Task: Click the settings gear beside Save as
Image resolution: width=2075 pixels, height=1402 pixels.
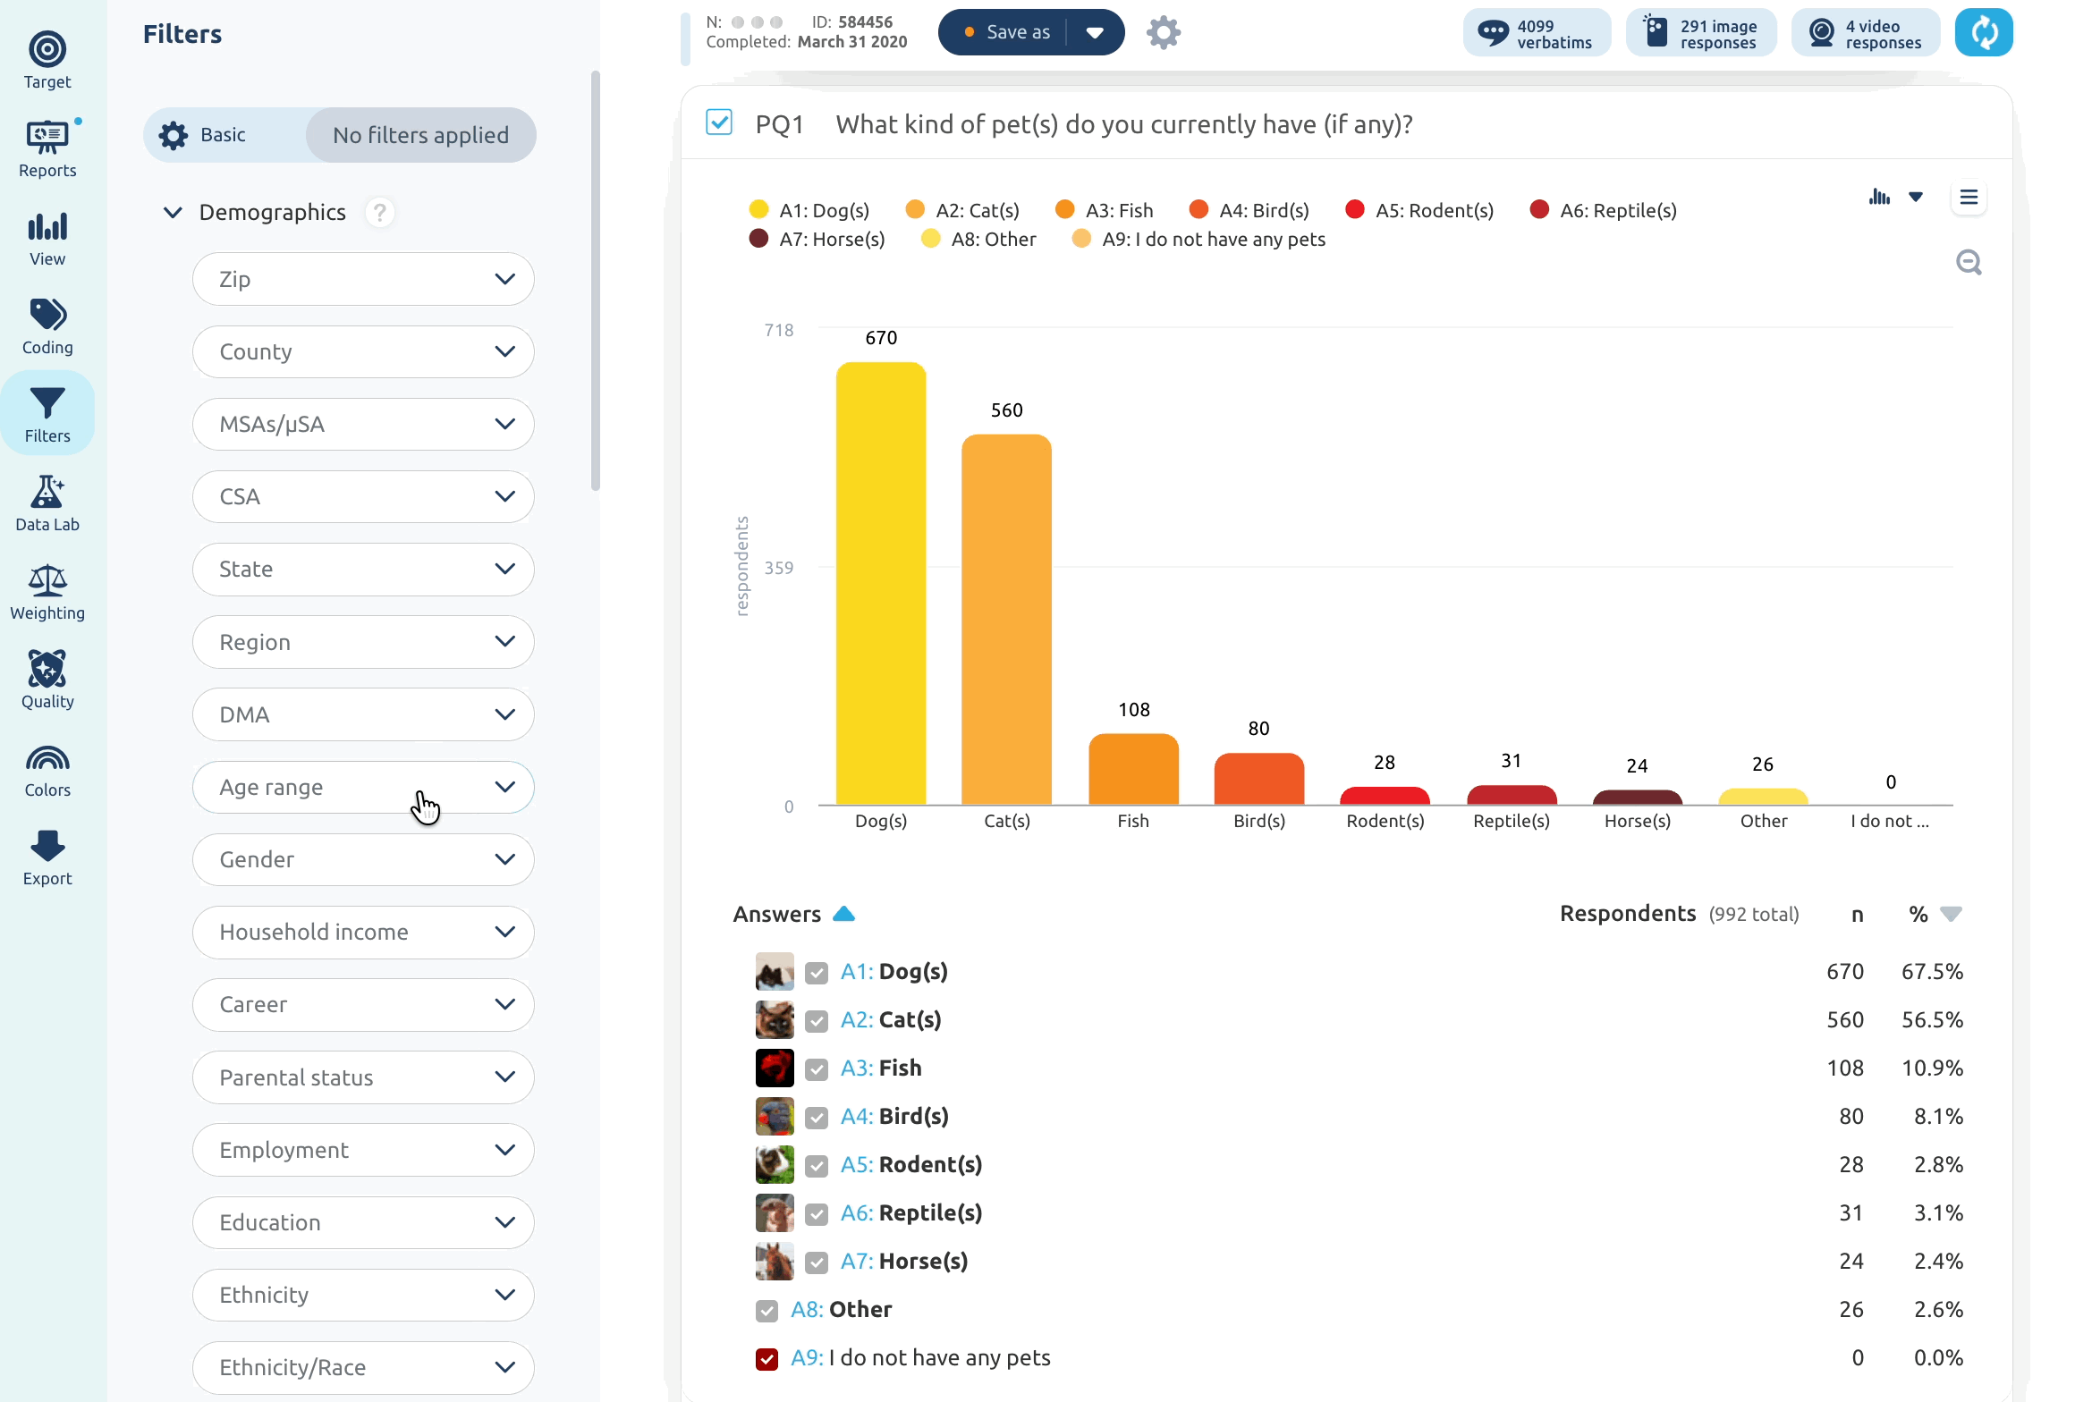Action: click(x=1164, y=32)
